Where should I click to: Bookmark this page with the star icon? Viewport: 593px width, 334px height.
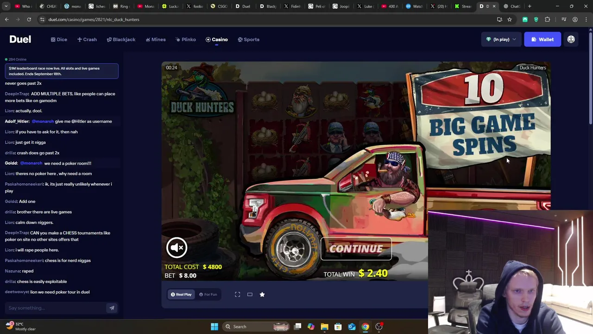pos(510,19)
